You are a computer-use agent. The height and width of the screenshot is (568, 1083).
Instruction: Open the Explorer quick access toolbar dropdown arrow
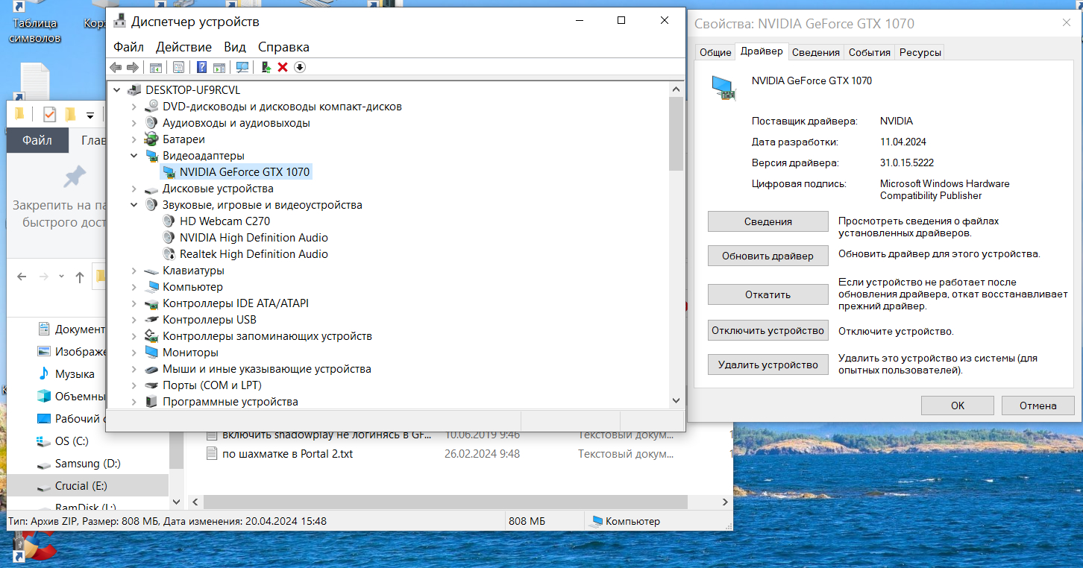pos(90,115)
